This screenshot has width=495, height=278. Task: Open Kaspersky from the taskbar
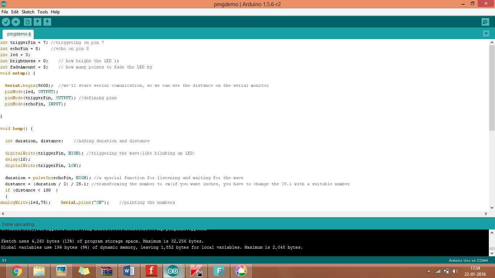click(x=196, y=270)
